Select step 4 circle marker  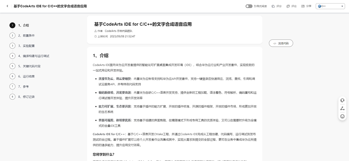pos(13,56)
